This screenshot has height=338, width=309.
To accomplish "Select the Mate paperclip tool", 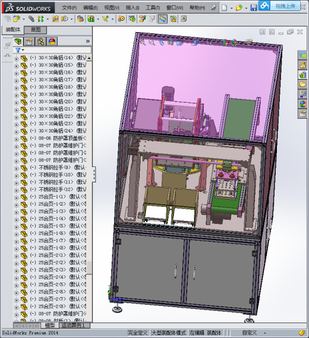I will click(31, 19).
